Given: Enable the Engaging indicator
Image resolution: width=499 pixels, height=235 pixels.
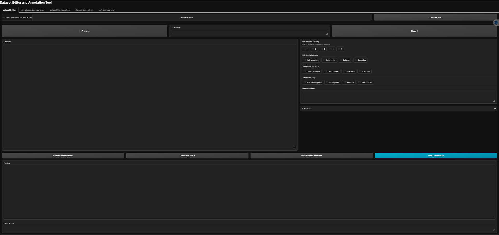Looking at the screenshot, I should click(x=356, y=60).
